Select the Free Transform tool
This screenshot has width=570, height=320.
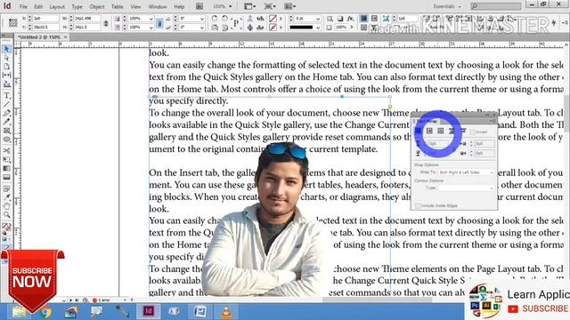click(x=6, y=160)
